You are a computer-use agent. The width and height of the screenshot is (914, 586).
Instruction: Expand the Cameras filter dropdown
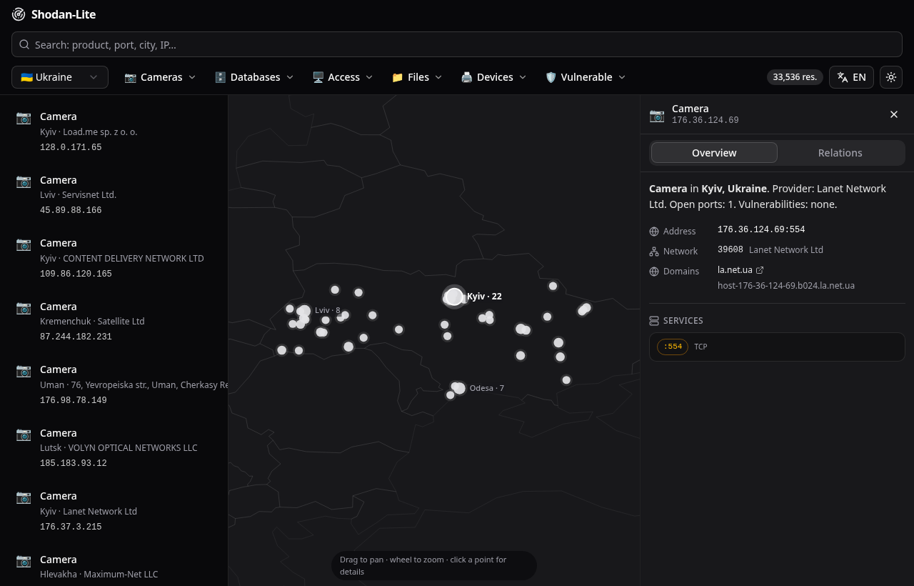pos(160,77)
